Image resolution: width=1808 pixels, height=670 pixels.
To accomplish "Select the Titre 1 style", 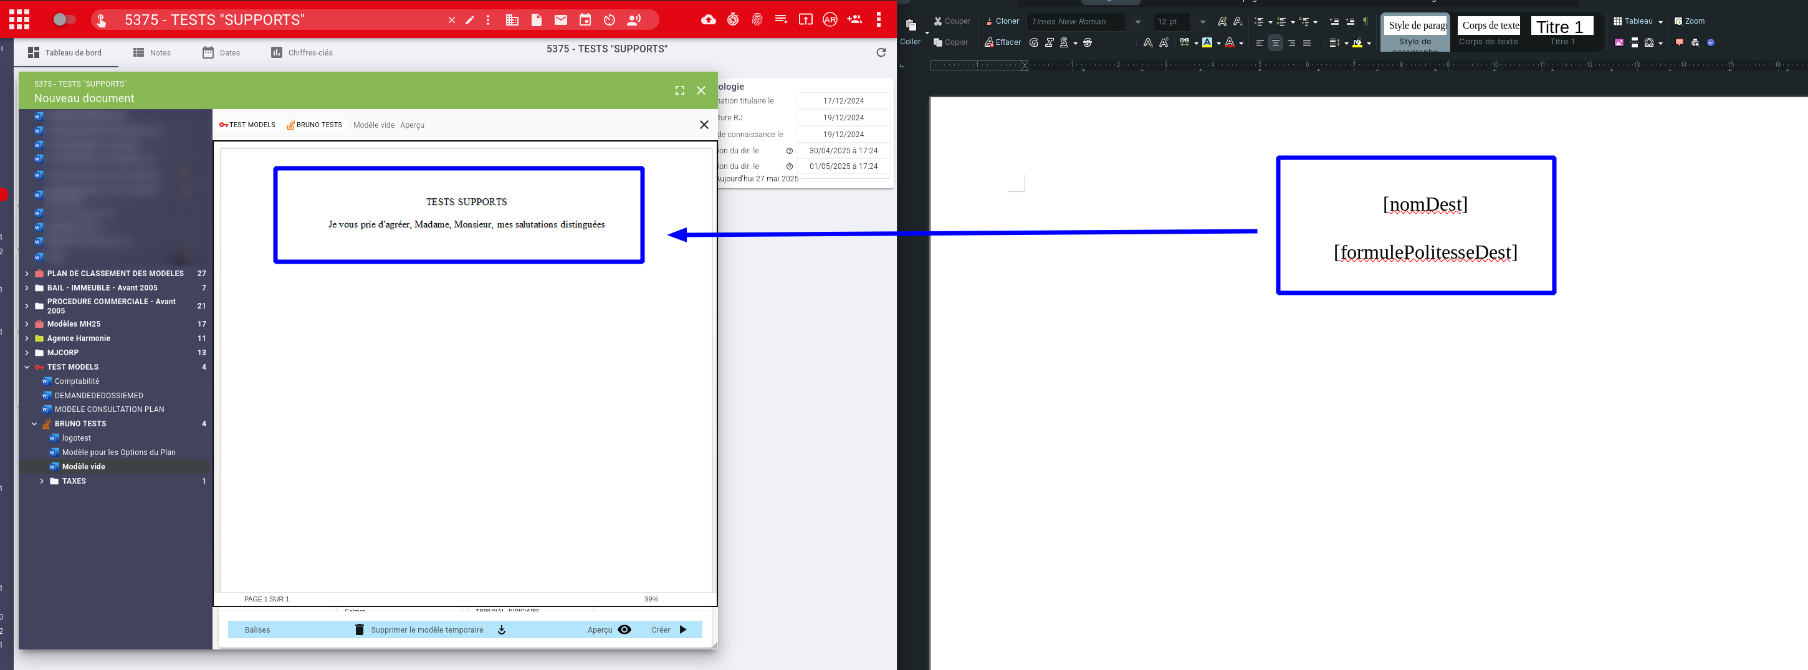I will 1563,32.
